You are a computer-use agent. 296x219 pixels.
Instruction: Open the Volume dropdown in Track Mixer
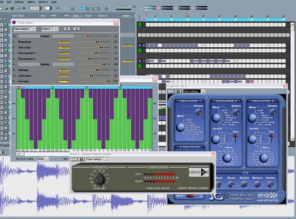50,29
